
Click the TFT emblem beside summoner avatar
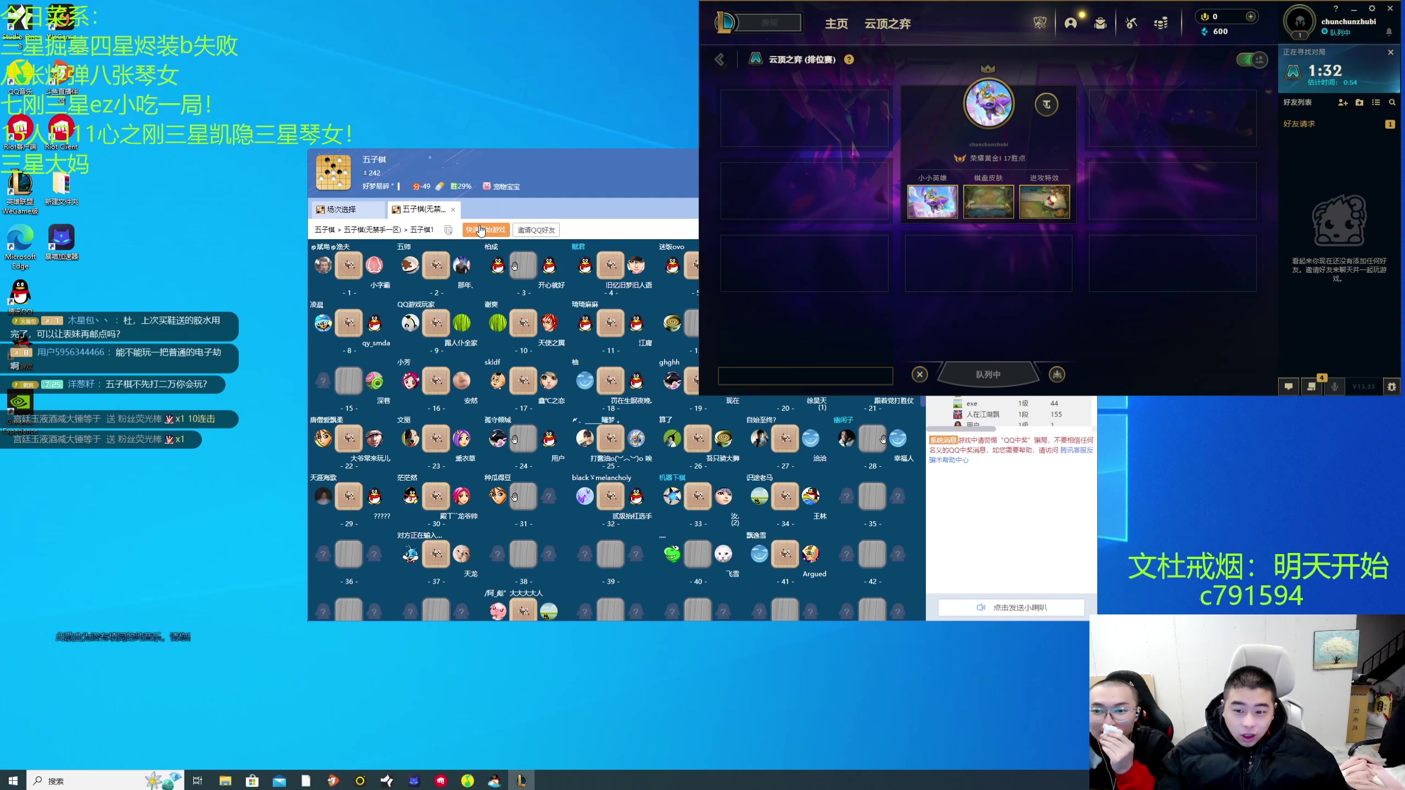[1047, 104]
